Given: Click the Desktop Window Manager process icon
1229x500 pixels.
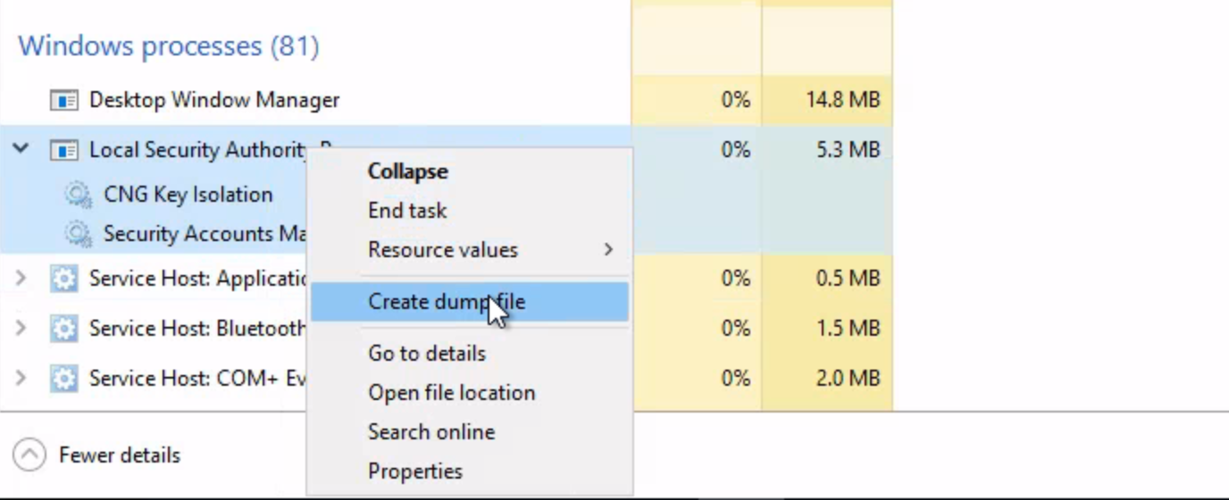Looking at the screenshot, I should click(x=63, y=100).
